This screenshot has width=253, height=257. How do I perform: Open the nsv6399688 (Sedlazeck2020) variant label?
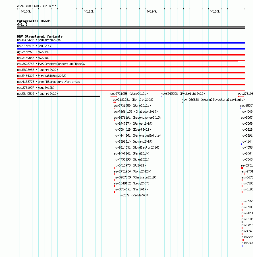coord(39,40)
